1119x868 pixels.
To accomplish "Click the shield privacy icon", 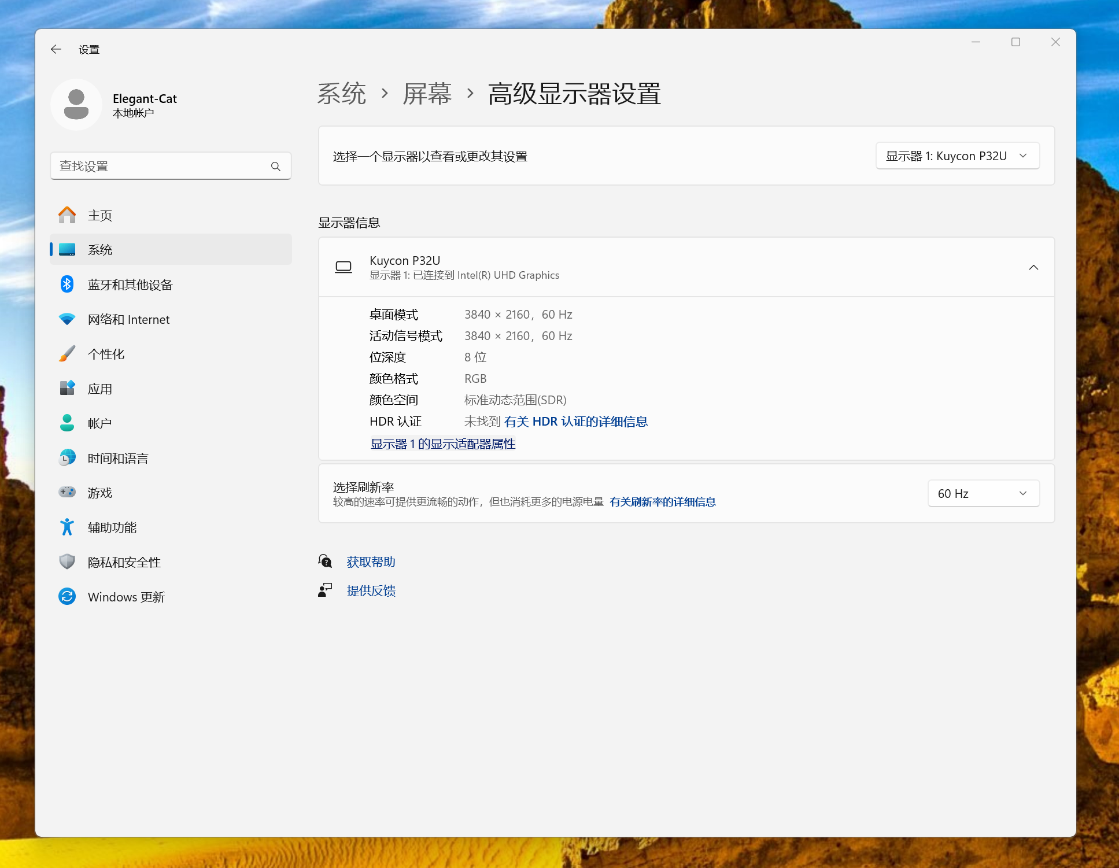I will tap(67, 562).
